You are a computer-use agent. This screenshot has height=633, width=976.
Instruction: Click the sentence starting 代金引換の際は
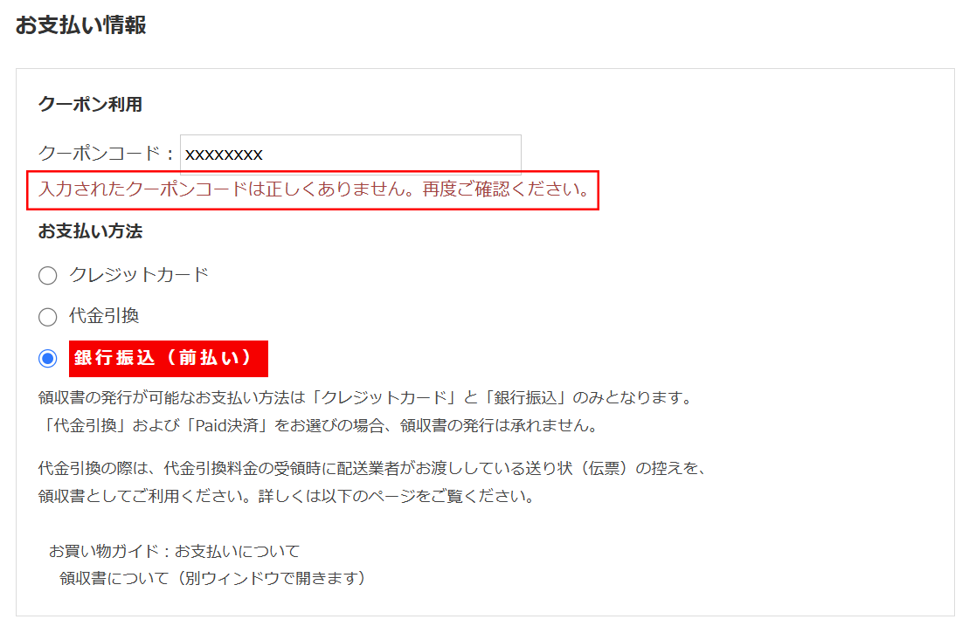click(x=372, y=468)
